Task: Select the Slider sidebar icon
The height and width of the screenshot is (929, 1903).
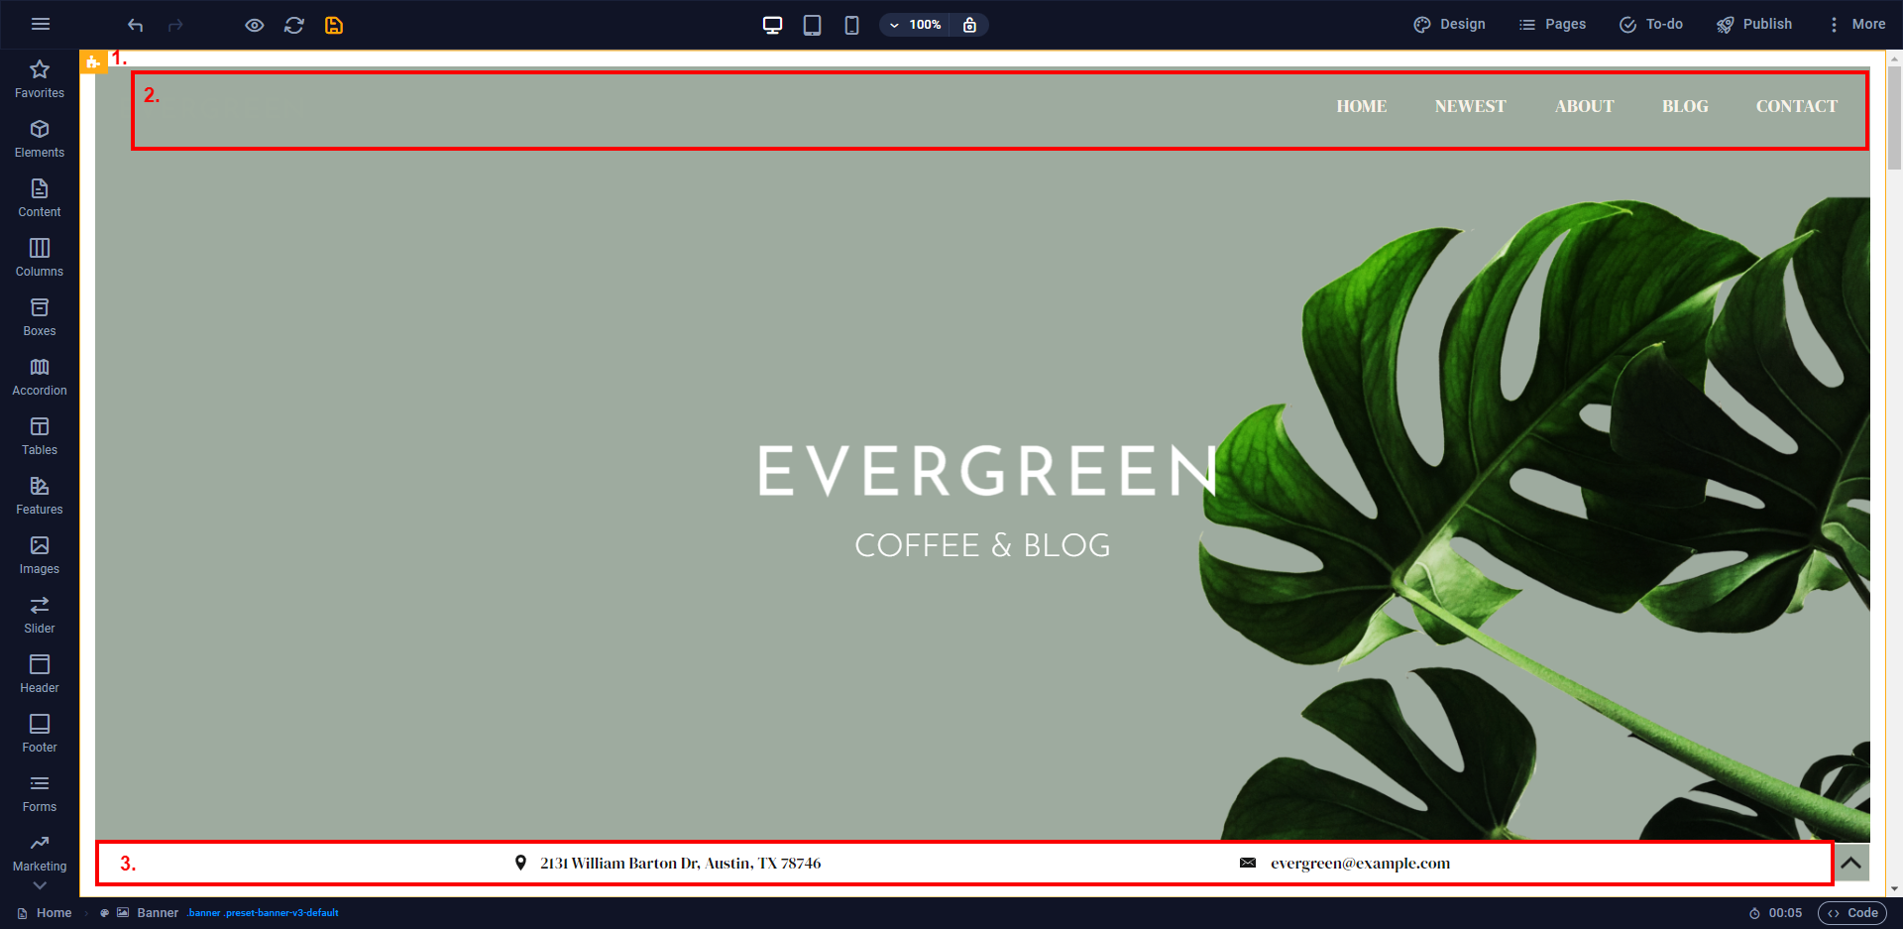Action: [40, 615]
